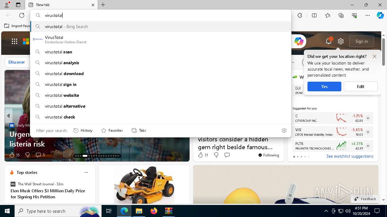Open the profile avatar icon
The width and height of the screenshot is (387, 217).
(7, 5)
